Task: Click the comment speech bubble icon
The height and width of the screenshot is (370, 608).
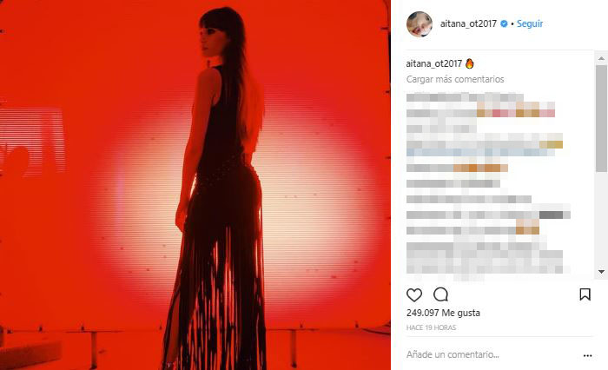Action: click(x=441, y=294)
